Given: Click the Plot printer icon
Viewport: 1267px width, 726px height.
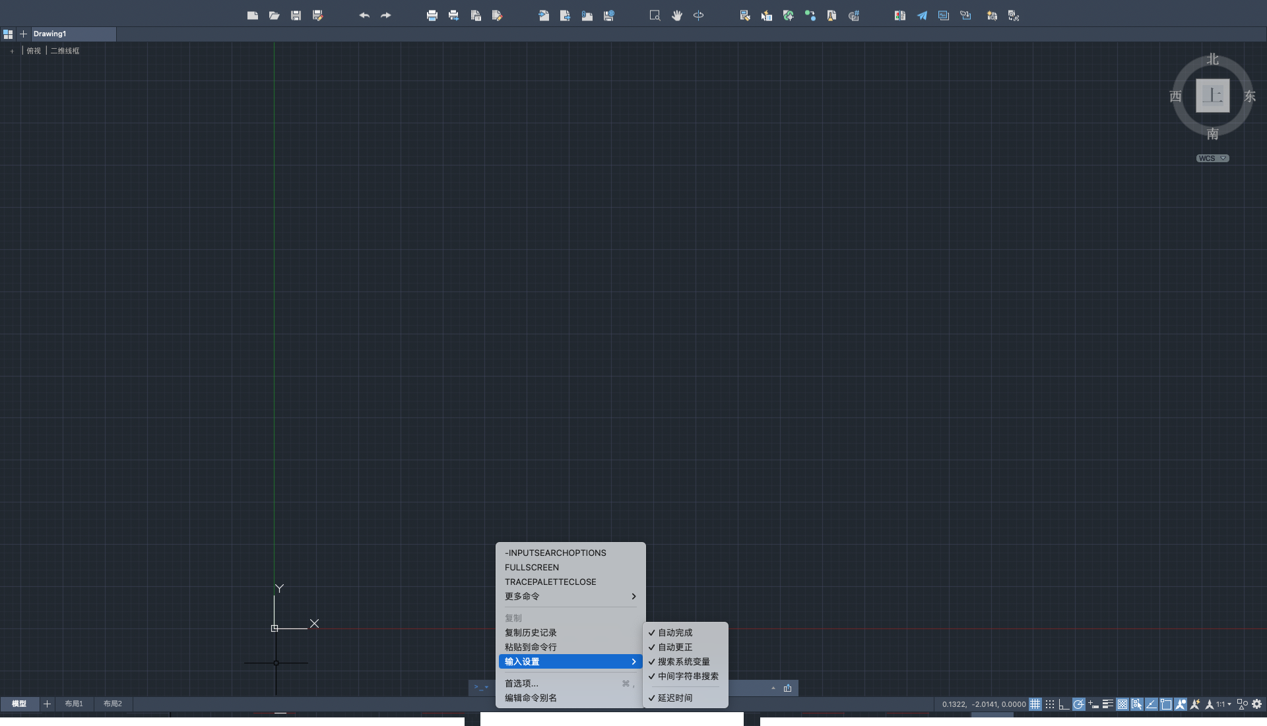Looking at the screenshot, I should point(432,15).
